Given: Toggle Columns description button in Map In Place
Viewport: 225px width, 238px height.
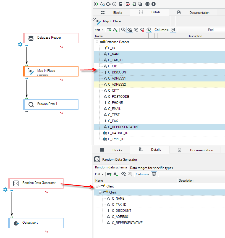Looking at the screenshot, I should click(173, 30).
